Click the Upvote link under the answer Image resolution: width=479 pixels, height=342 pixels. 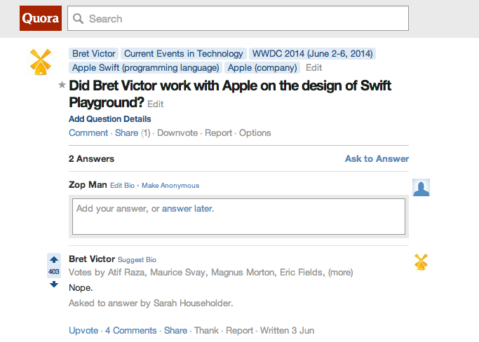point(83,330)
